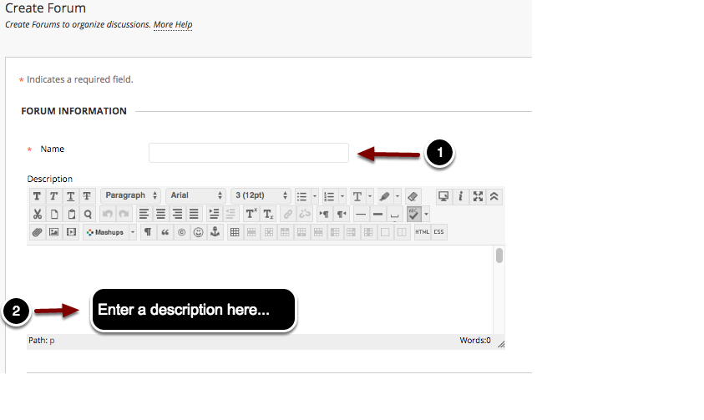Apply subscript formatting
This screenshot has width=704, height=420.
pos(268,214)
